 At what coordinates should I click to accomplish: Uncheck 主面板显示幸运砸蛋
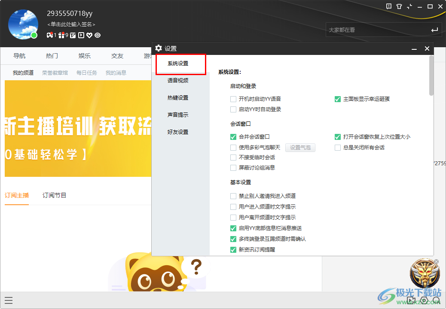coord(338,99)
